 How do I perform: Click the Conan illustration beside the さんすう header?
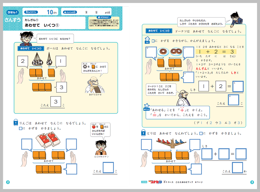[x=26, y=39]
